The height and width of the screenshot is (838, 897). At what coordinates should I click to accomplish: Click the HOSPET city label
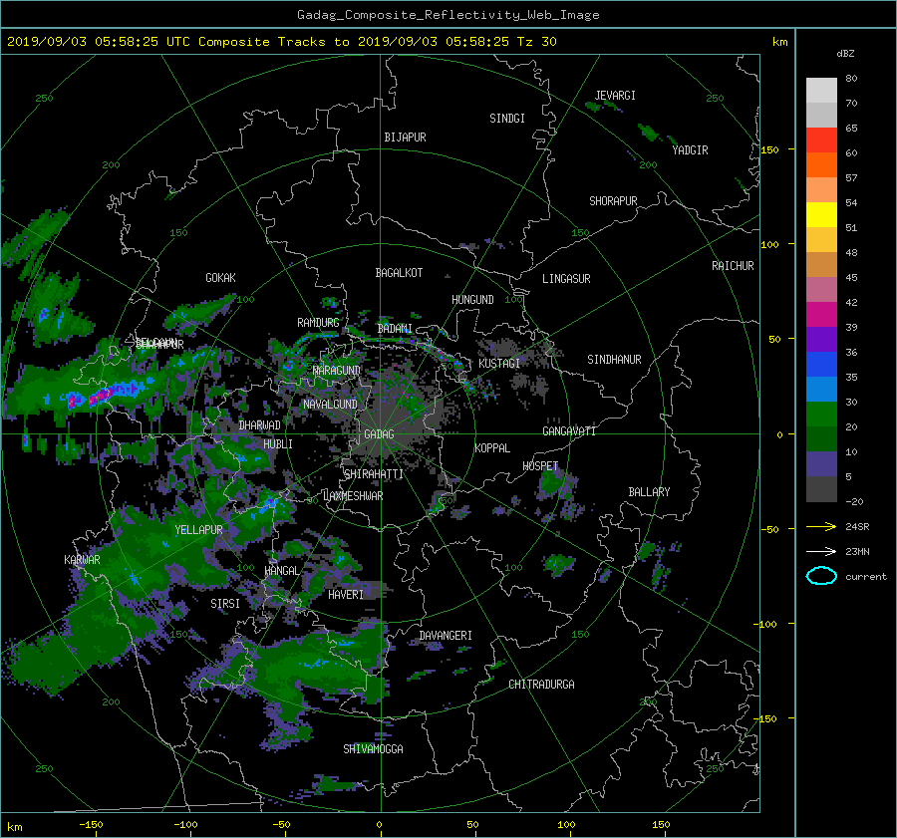point(540,466)
